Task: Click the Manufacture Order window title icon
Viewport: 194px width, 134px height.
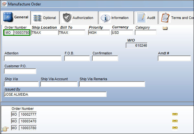Action: tap(4, 4)
